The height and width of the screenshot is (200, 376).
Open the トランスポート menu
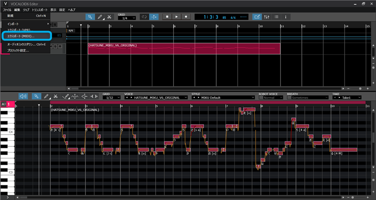(x=40, y=10)
